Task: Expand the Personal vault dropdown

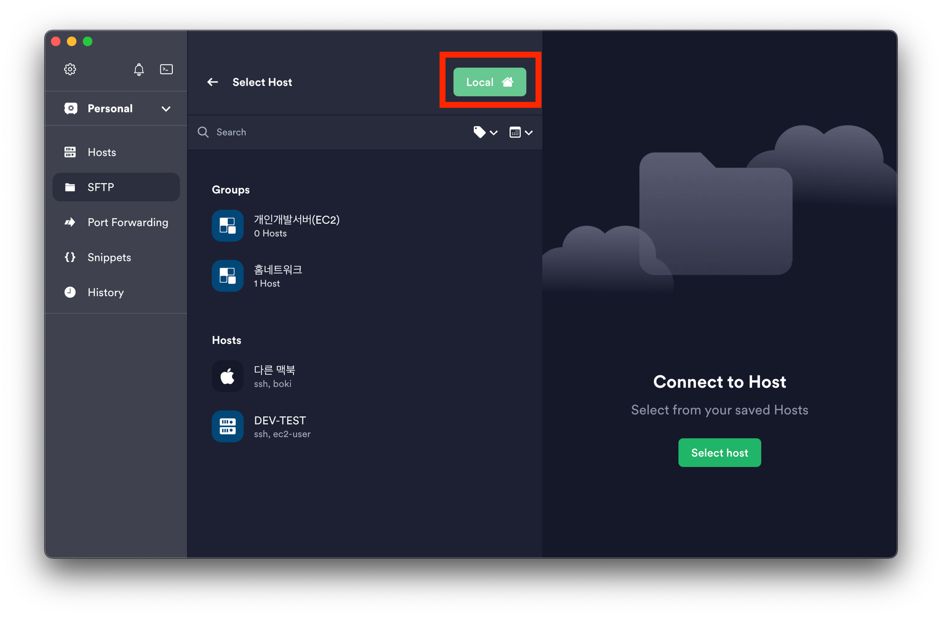Action: tap(166, 109)
